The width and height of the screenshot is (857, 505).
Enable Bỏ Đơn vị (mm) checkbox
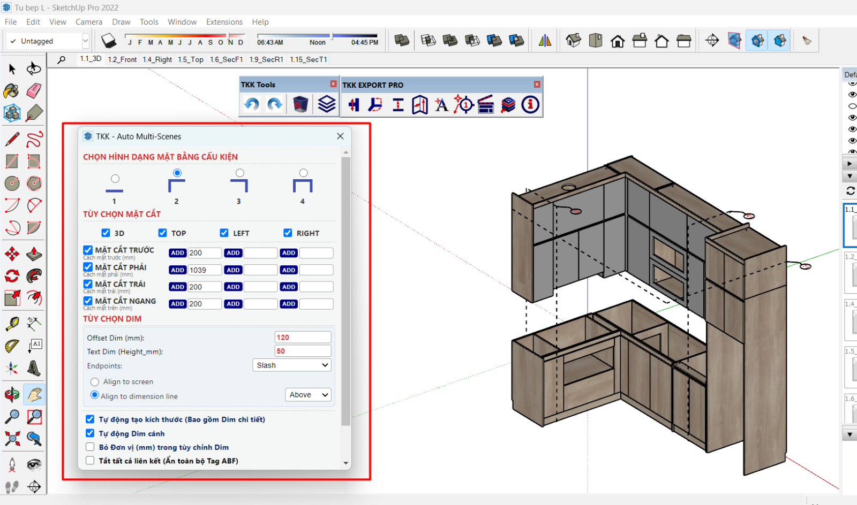click(x=90, y=447)
